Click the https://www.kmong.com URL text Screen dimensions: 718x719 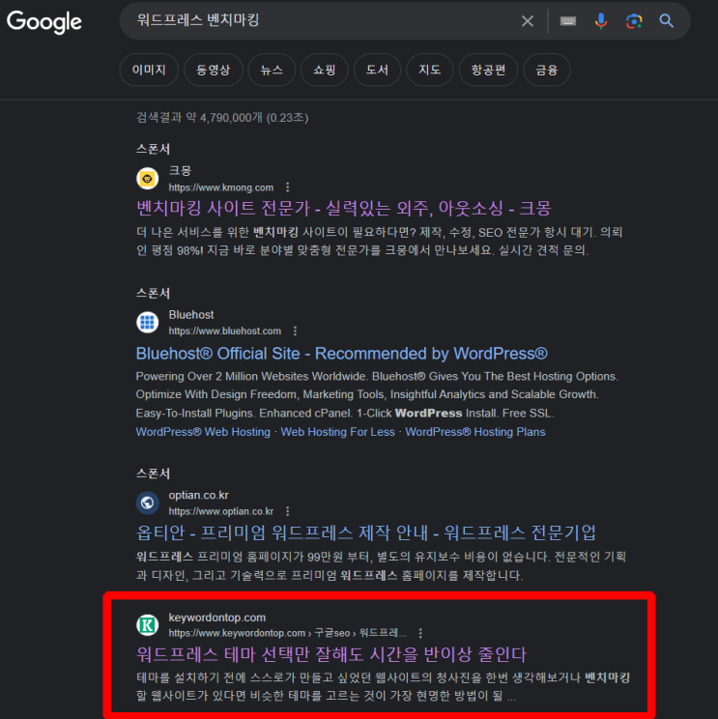coord(221,187)
